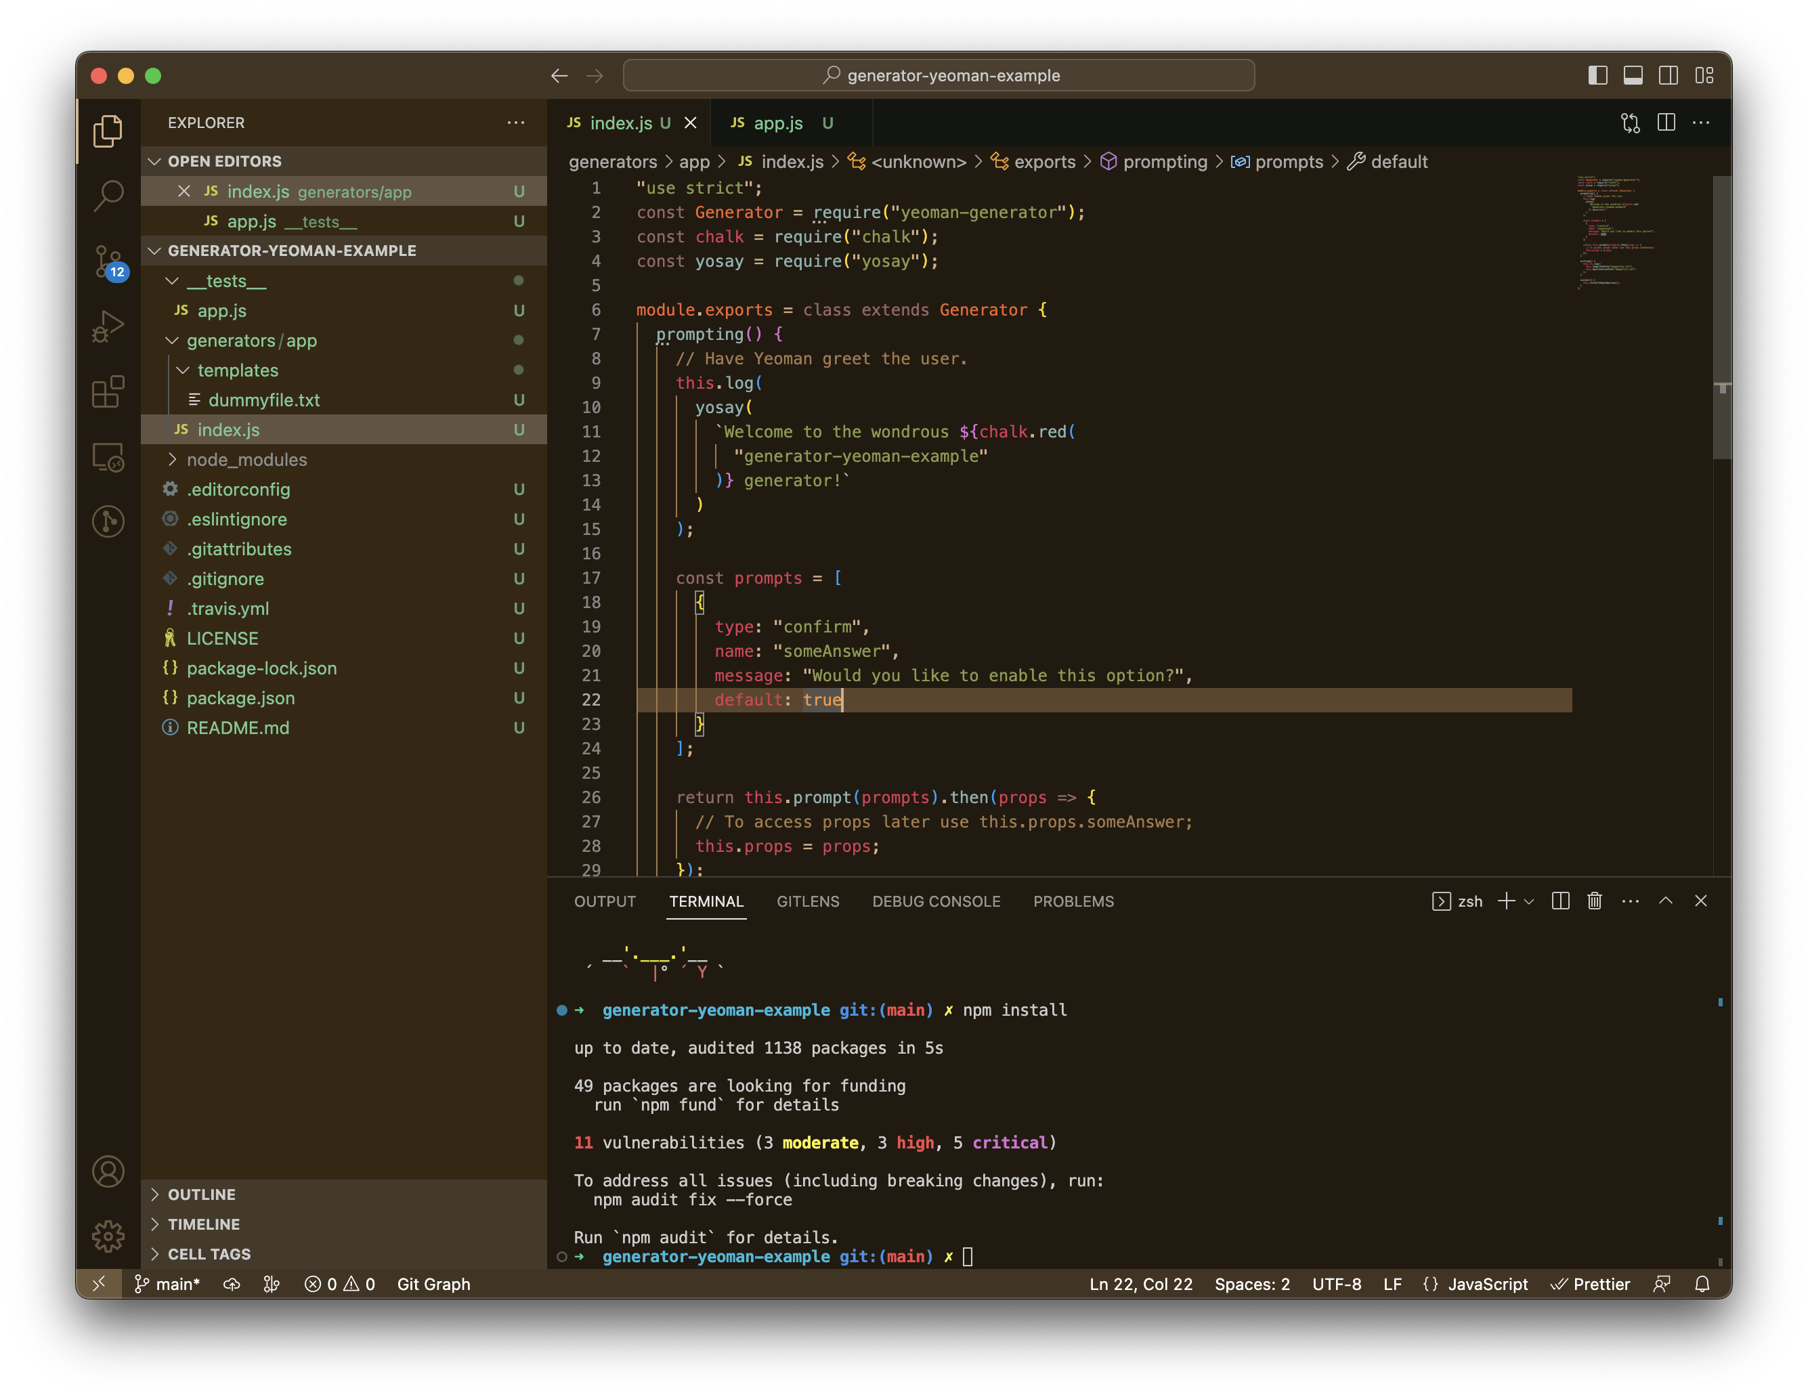The width and height of the screenshot is (1808, 1399).
Task: Collapse the generators/app folder
Action: (345, 340)
